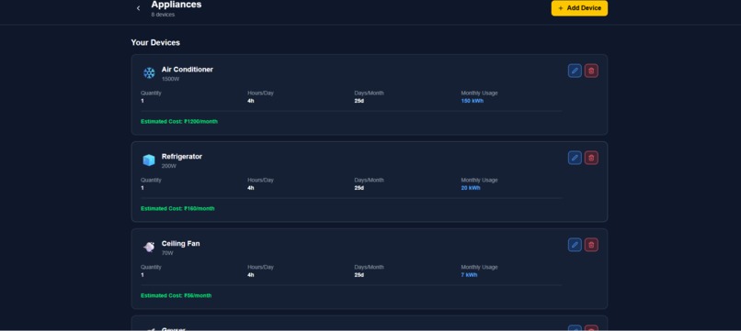Click Air Conditioner Days/Month value 25d
The image size is (741, 331).
tap(359, 101)
